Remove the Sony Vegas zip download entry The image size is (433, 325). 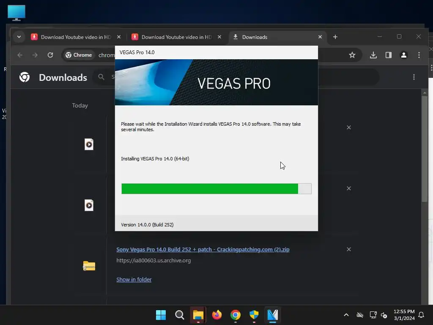click(349, 249)
